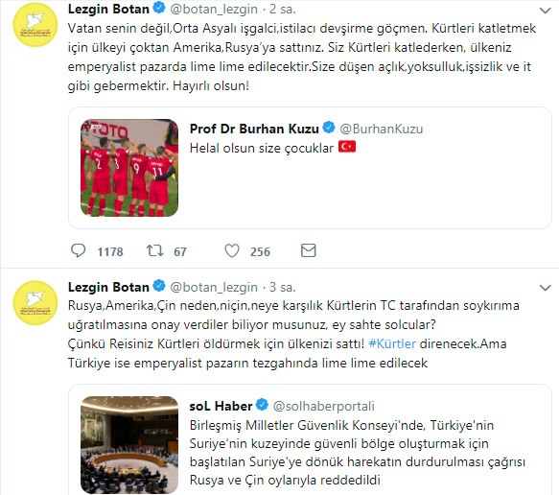Open Lezgin Botan's yellow avatar on first tweet
The width and height of the screenshot is (559, 495).
(x=35, y=25)
